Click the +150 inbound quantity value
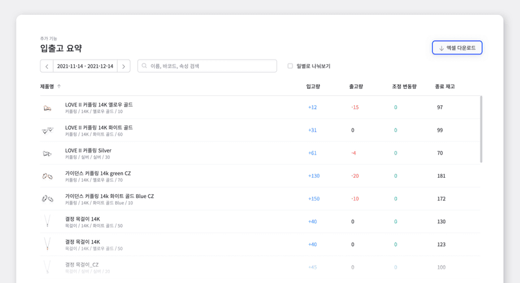 click(313, 199)
